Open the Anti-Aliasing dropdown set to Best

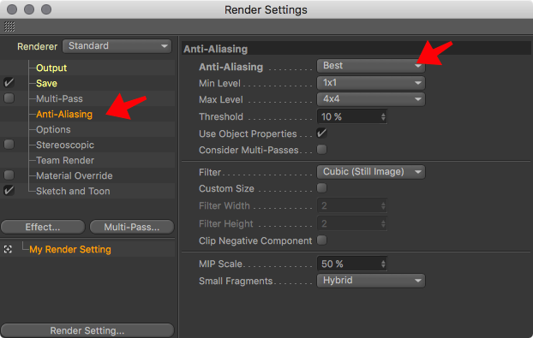pyautogui.click(x=371, y=66)
